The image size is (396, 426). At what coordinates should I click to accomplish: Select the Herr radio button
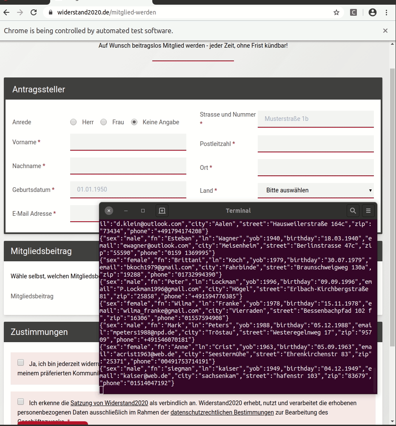pyautogui.click(x=74, y=122)
